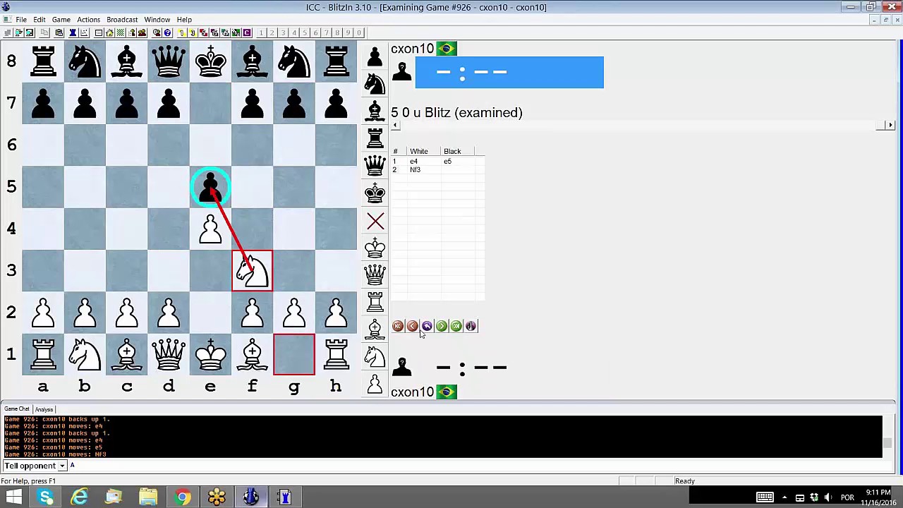Image resolution: width=903 pixels, height=508 pixels.
Task: Open help with the blue question mark icon
Action: 168,32
